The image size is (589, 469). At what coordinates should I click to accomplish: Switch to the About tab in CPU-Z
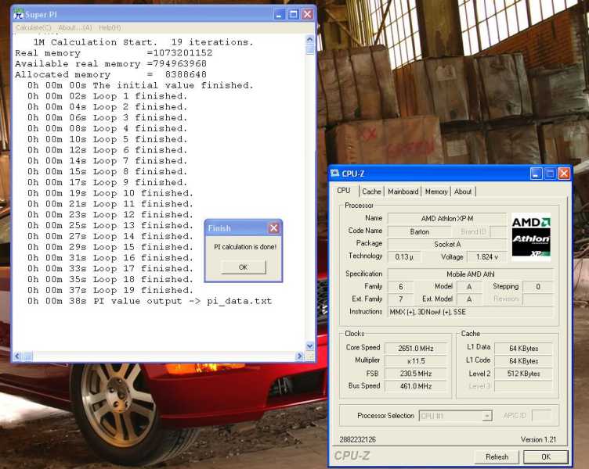point(463,192)
